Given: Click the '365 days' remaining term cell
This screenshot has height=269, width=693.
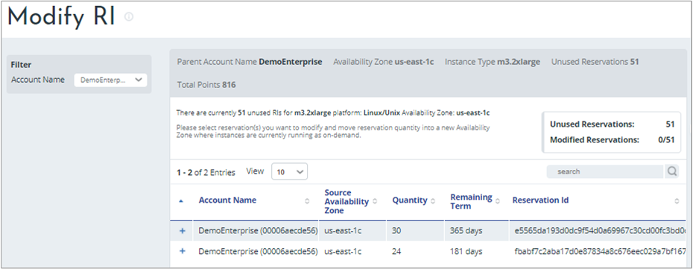Looking at the screenshot, I should [x=466, y=230].
